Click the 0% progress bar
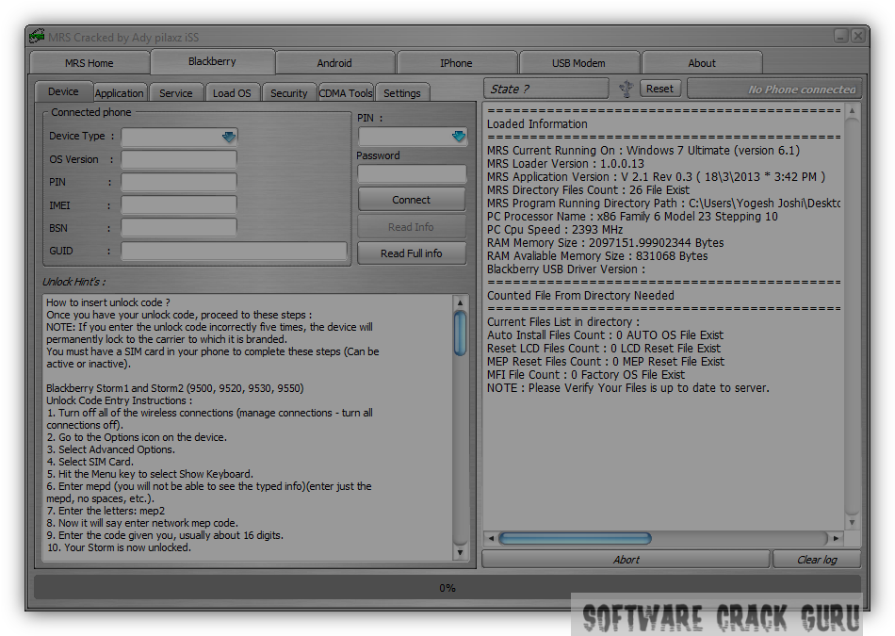Screen dimensions: 895x636 (x=447, y=587)
